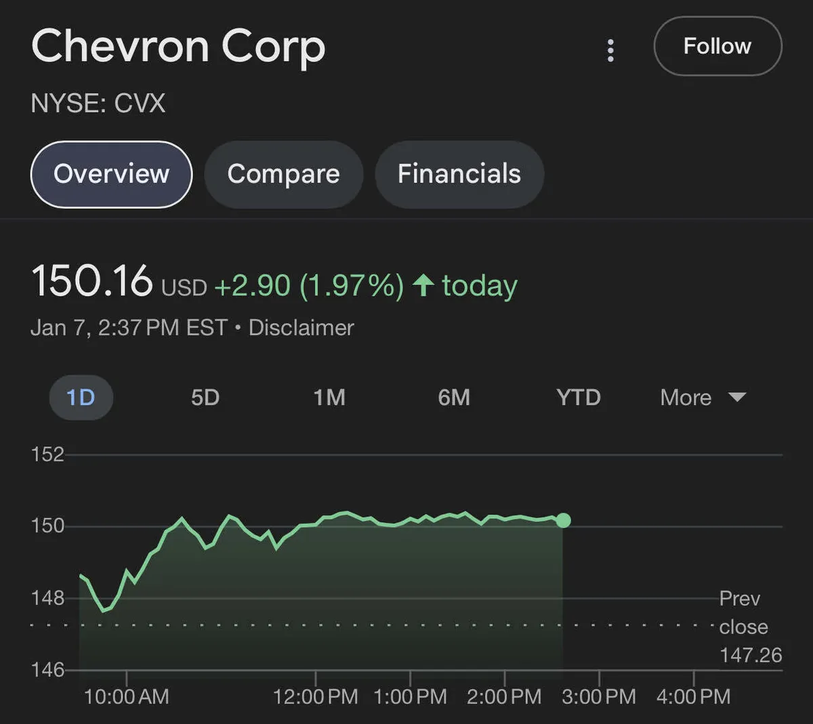813x724 pixels.
Task: Click the NYSE: CVX ticker text
Action: (98, 104)
